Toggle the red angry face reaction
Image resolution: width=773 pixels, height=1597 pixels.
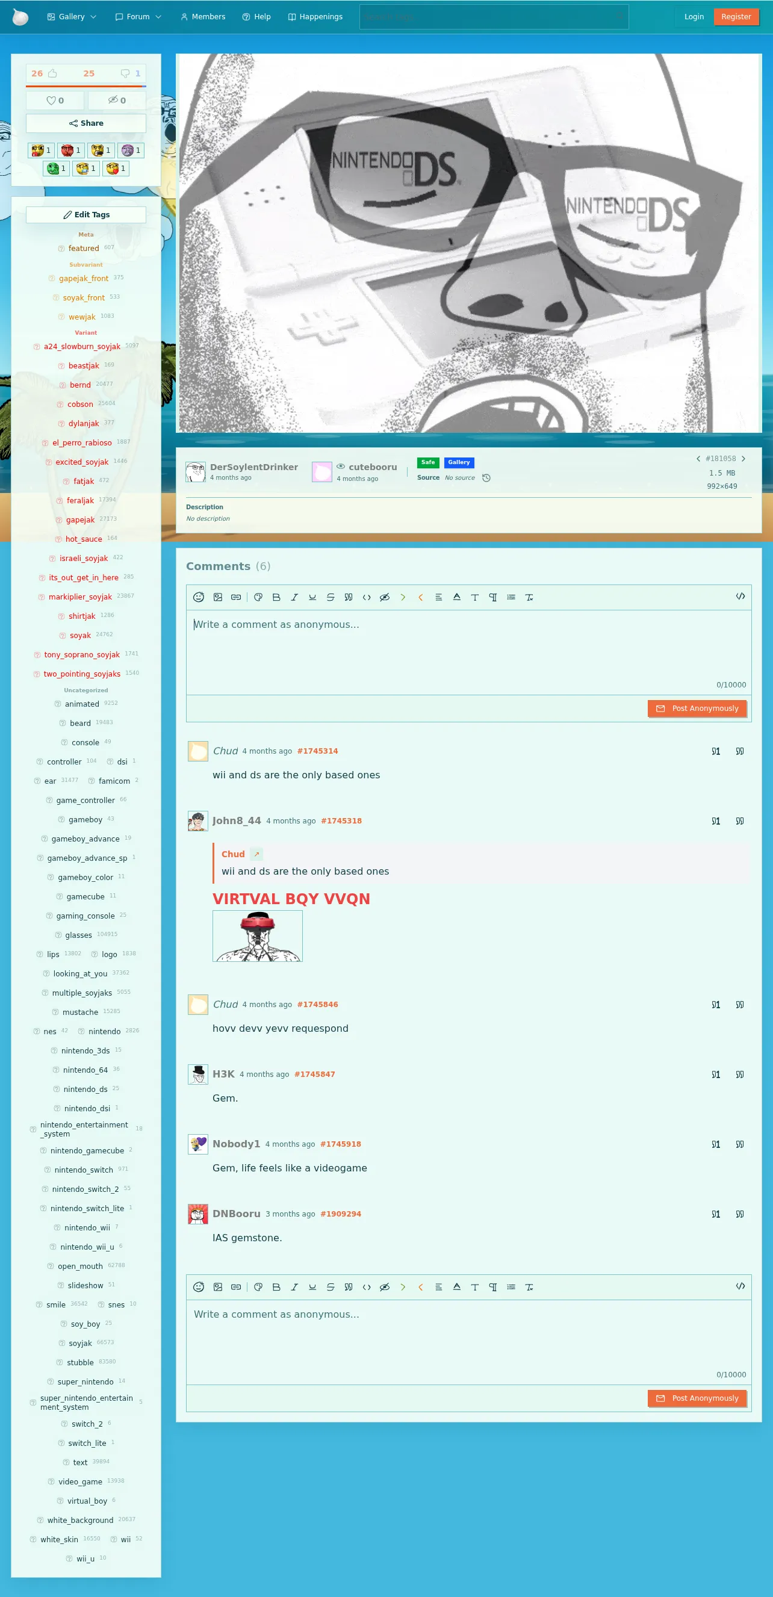click(x=70, y=150)
